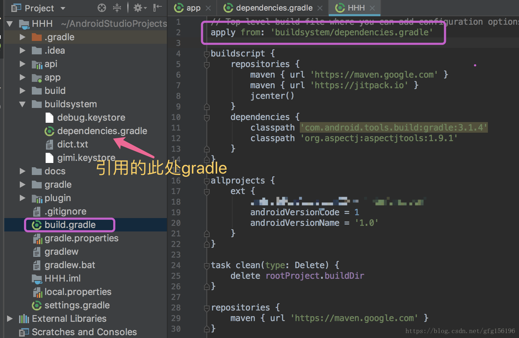Click the Hide Project panel icon

click(x=157, y=8)
